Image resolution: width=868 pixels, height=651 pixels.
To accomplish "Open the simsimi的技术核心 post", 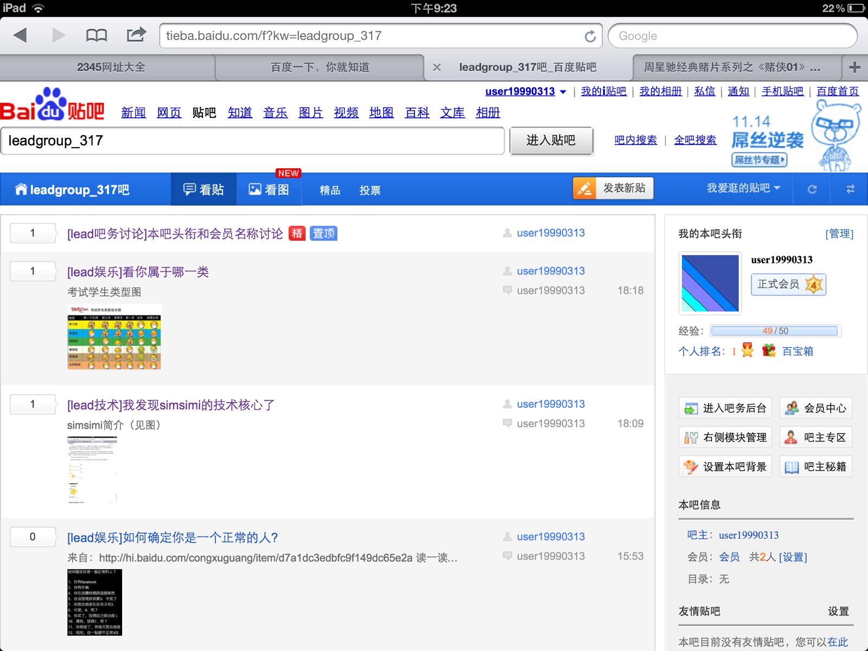I will 171,405.
